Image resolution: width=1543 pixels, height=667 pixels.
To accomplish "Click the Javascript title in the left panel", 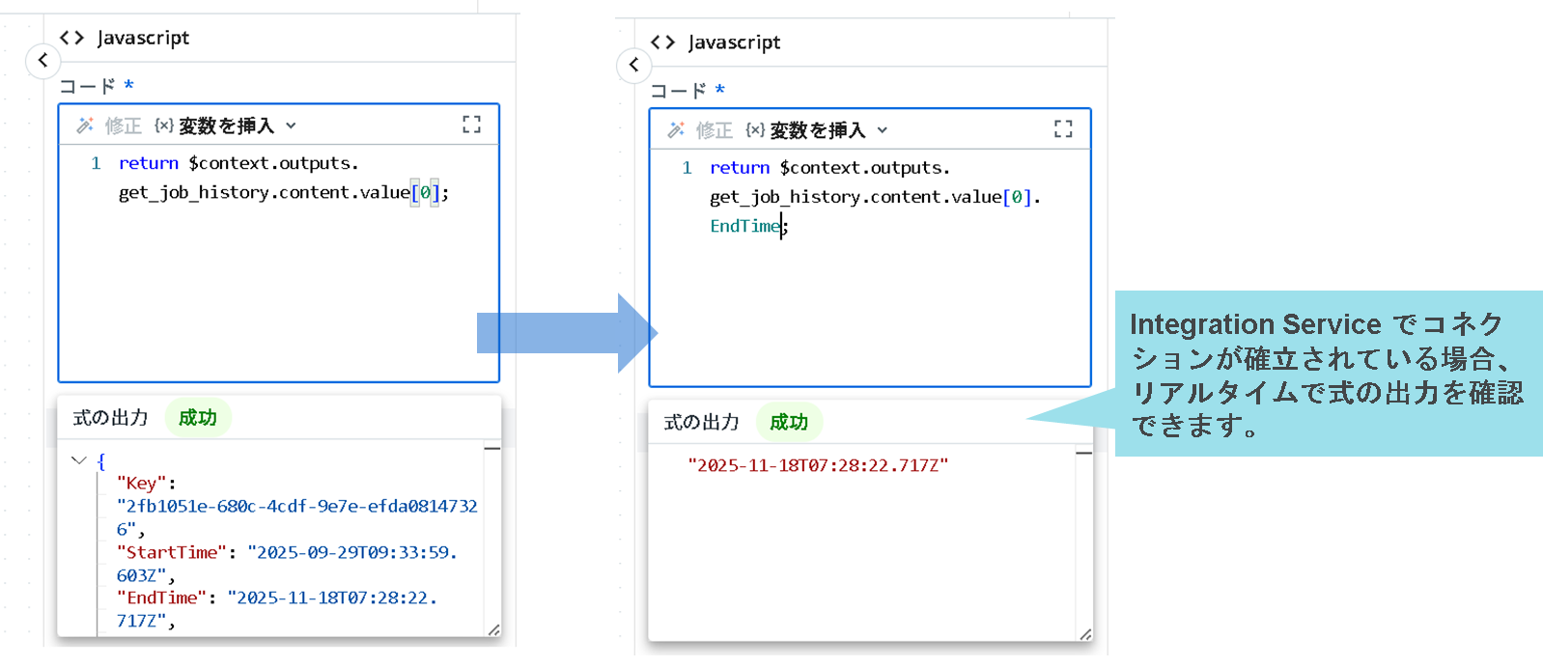I will pyautogui.click(x=143, y=38).
